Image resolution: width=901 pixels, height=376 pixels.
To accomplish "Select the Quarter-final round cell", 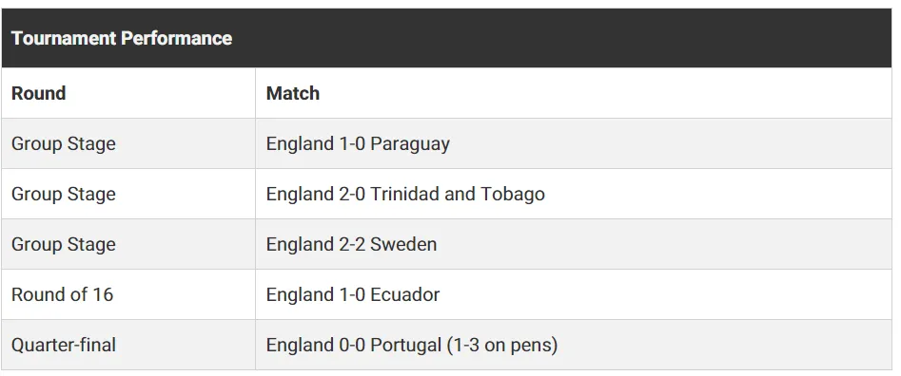I will coord(128,345).
